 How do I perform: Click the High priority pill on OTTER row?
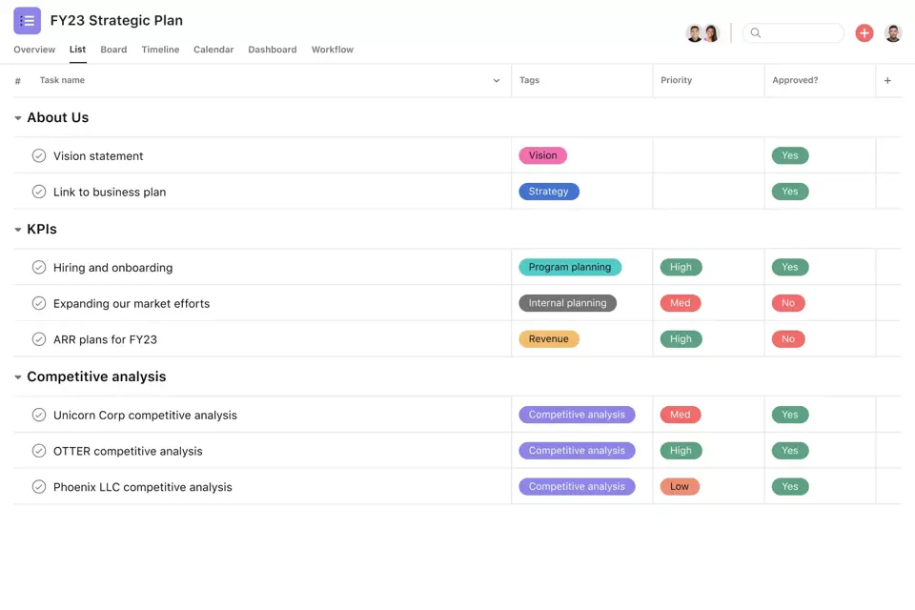coord(681,450)
